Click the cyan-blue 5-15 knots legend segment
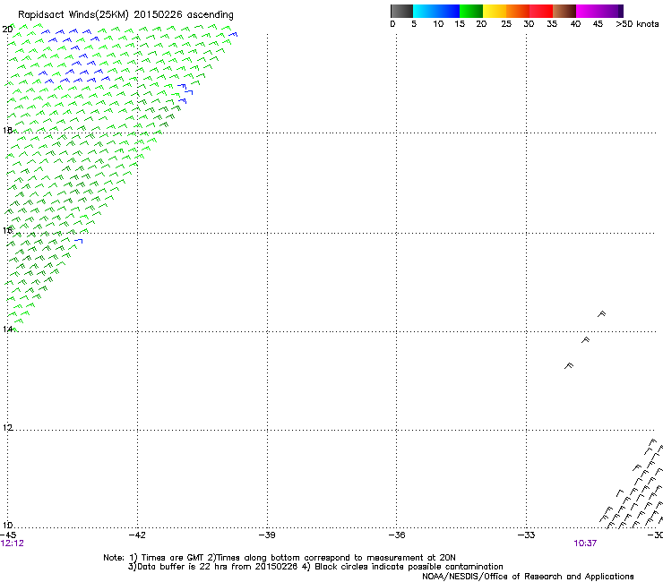This screenshot has height=582, width=663. [x=436, y=11]
